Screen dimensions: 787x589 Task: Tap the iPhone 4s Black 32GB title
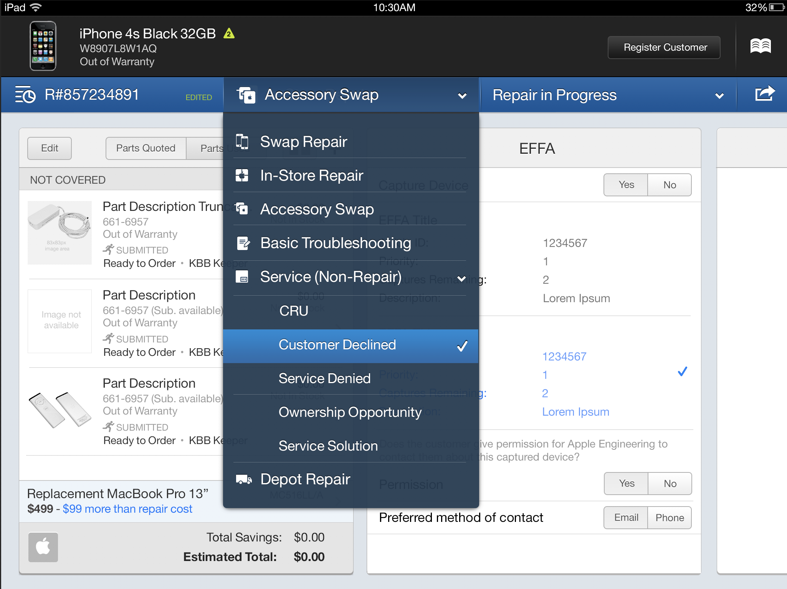(147, 34)
